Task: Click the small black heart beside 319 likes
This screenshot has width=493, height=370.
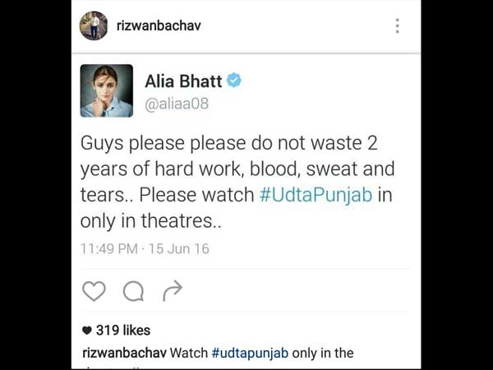Action: (x=87, y=331)
